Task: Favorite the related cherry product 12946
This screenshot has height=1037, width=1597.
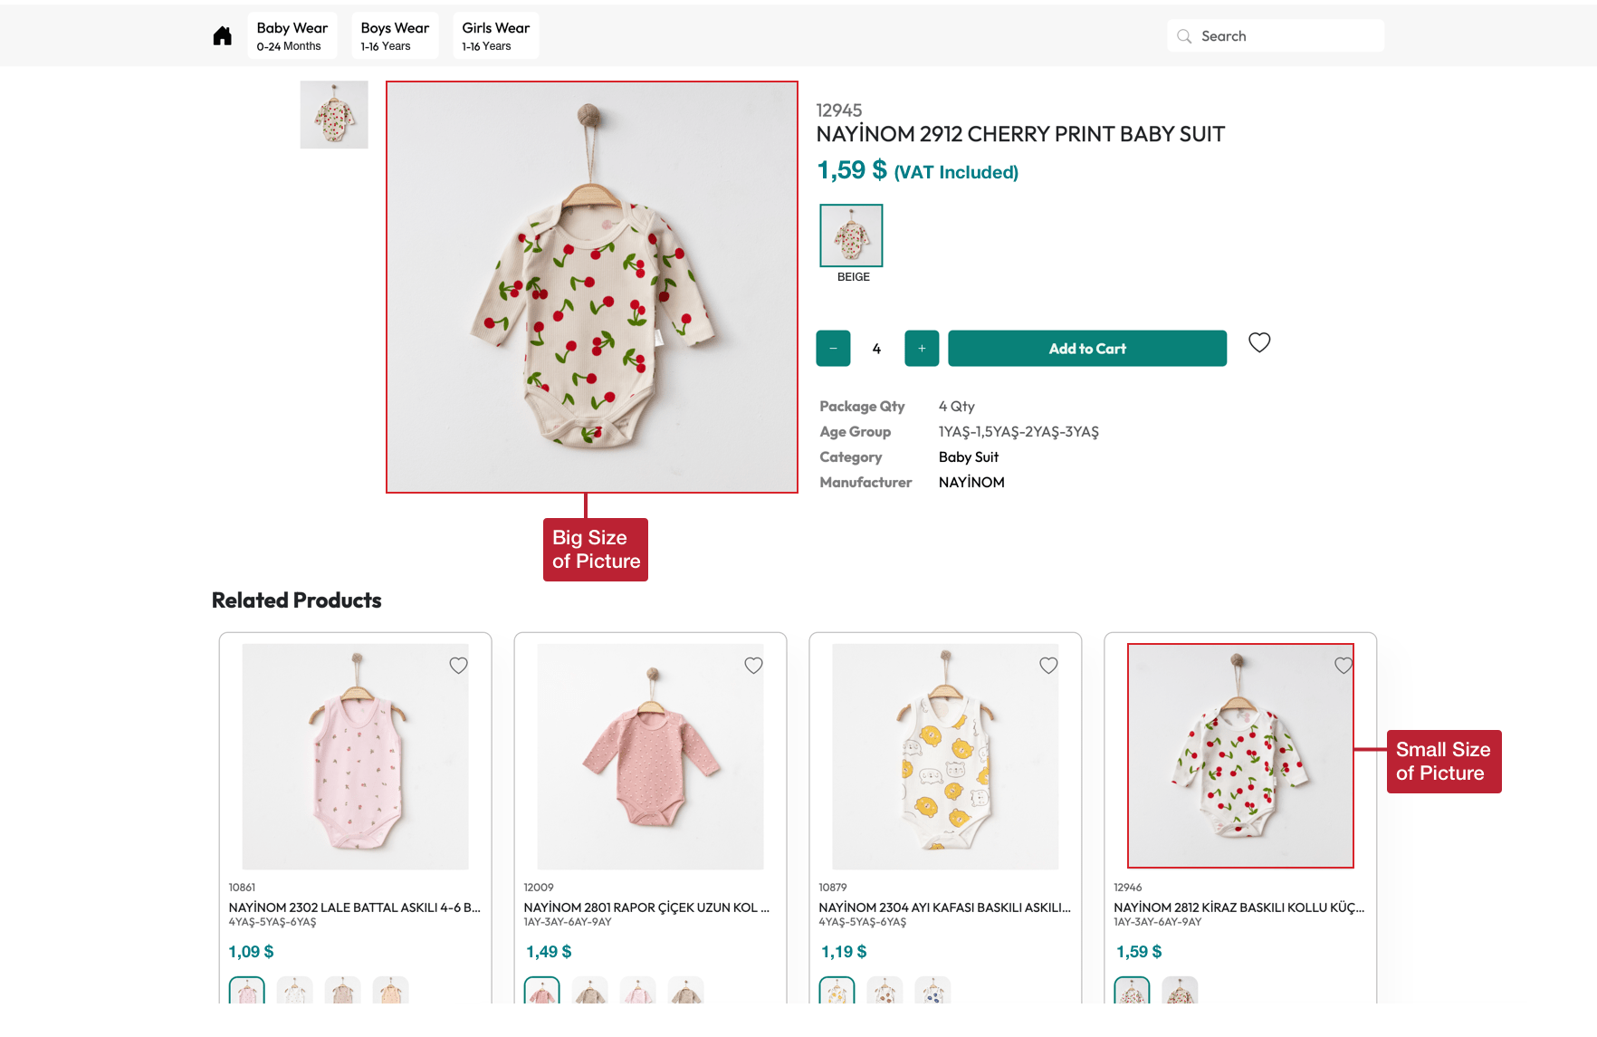Action: click(x=1344, y=666)
